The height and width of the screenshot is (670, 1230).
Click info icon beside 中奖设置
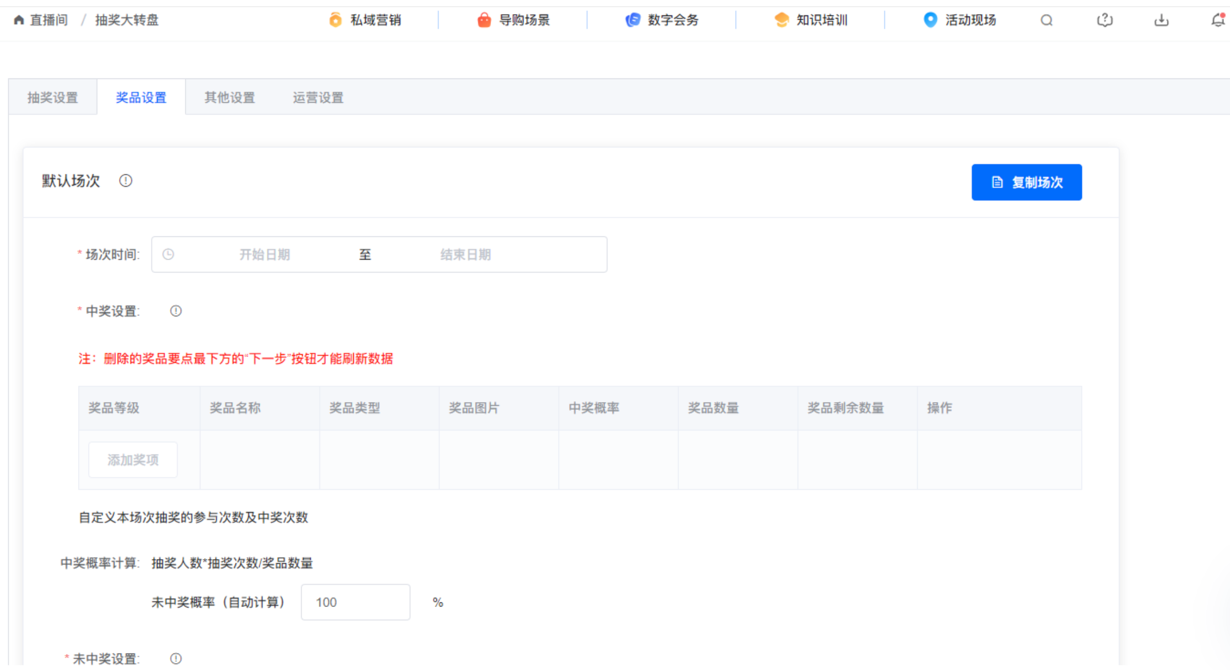tap(176, 311)
